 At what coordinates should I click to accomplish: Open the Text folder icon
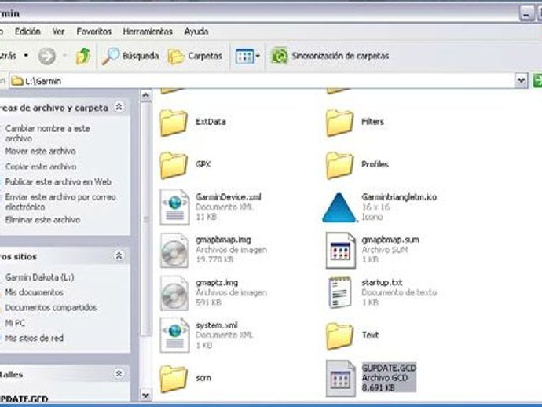339,335
